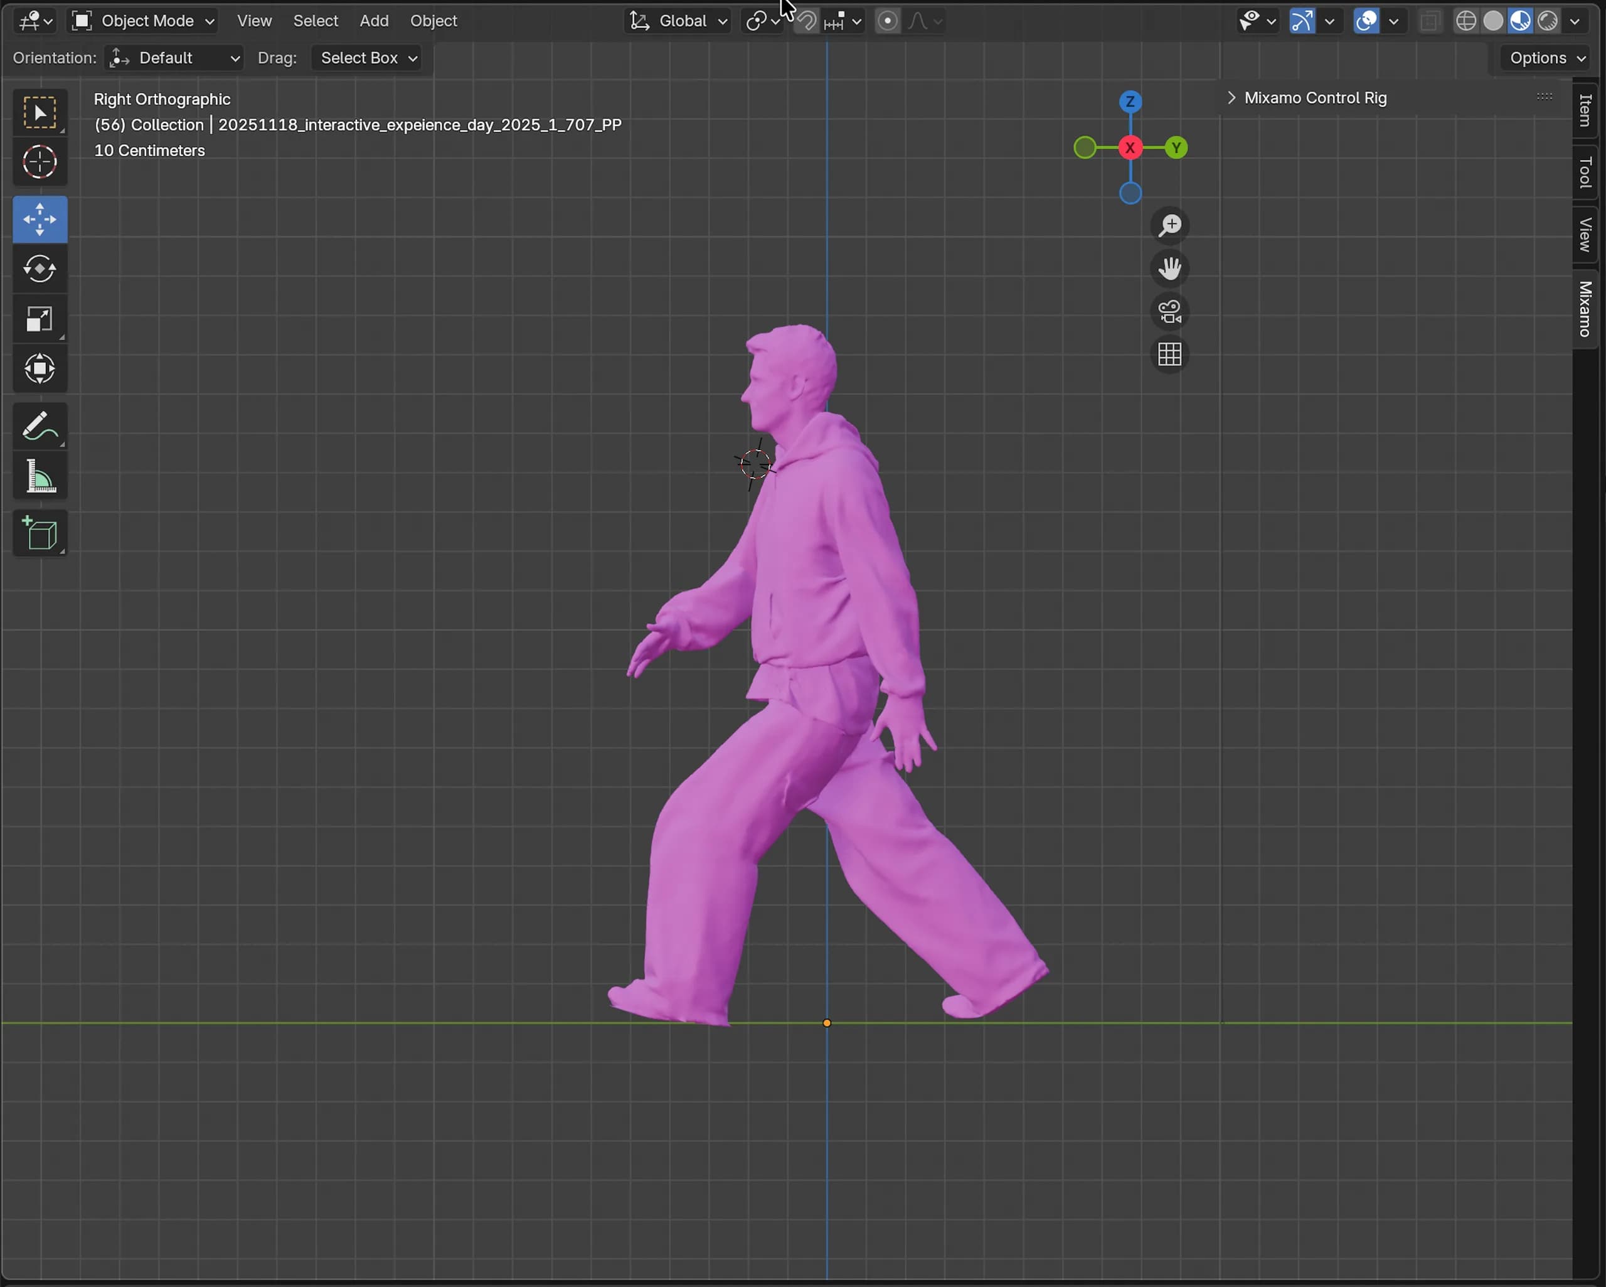Activate the 3D Cursor tool
The height and width of the screenshot is (1287, 1606).
(x=40, y=162)
